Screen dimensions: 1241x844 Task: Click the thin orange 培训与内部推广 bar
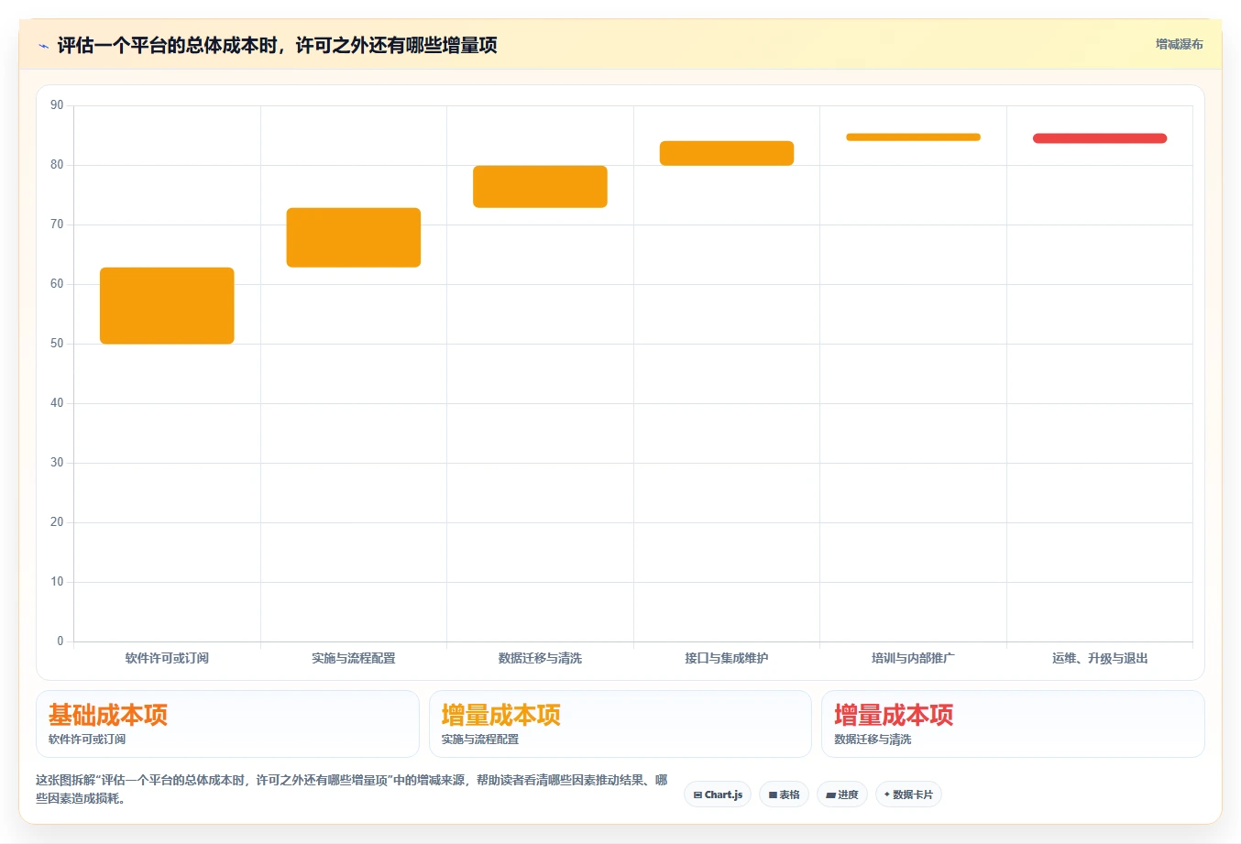[913, 137]
